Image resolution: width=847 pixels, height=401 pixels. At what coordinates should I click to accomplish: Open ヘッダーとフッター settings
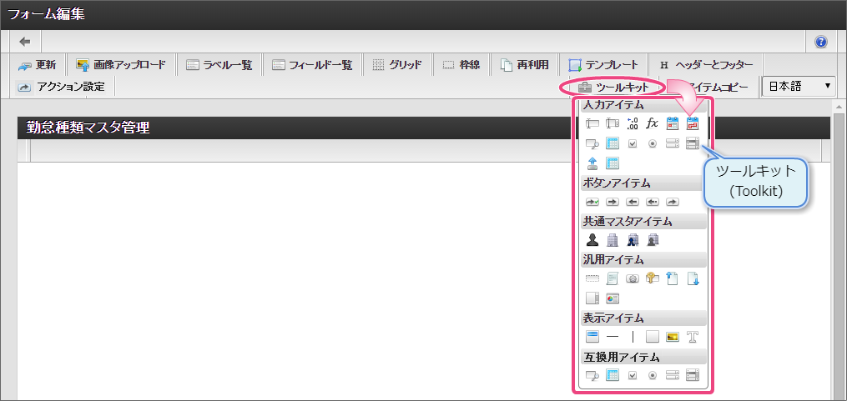tap(706, 65)
